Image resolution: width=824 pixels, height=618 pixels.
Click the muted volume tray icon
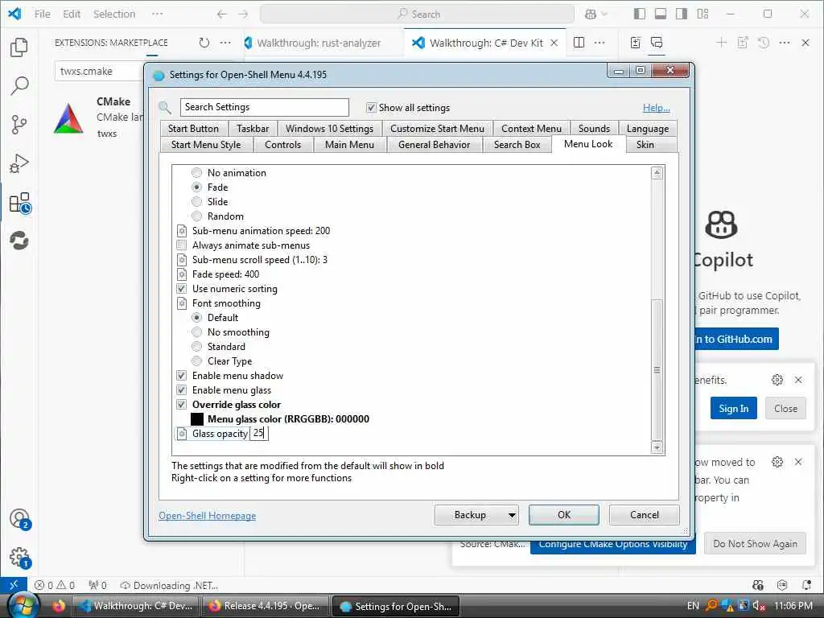[759, 606]
